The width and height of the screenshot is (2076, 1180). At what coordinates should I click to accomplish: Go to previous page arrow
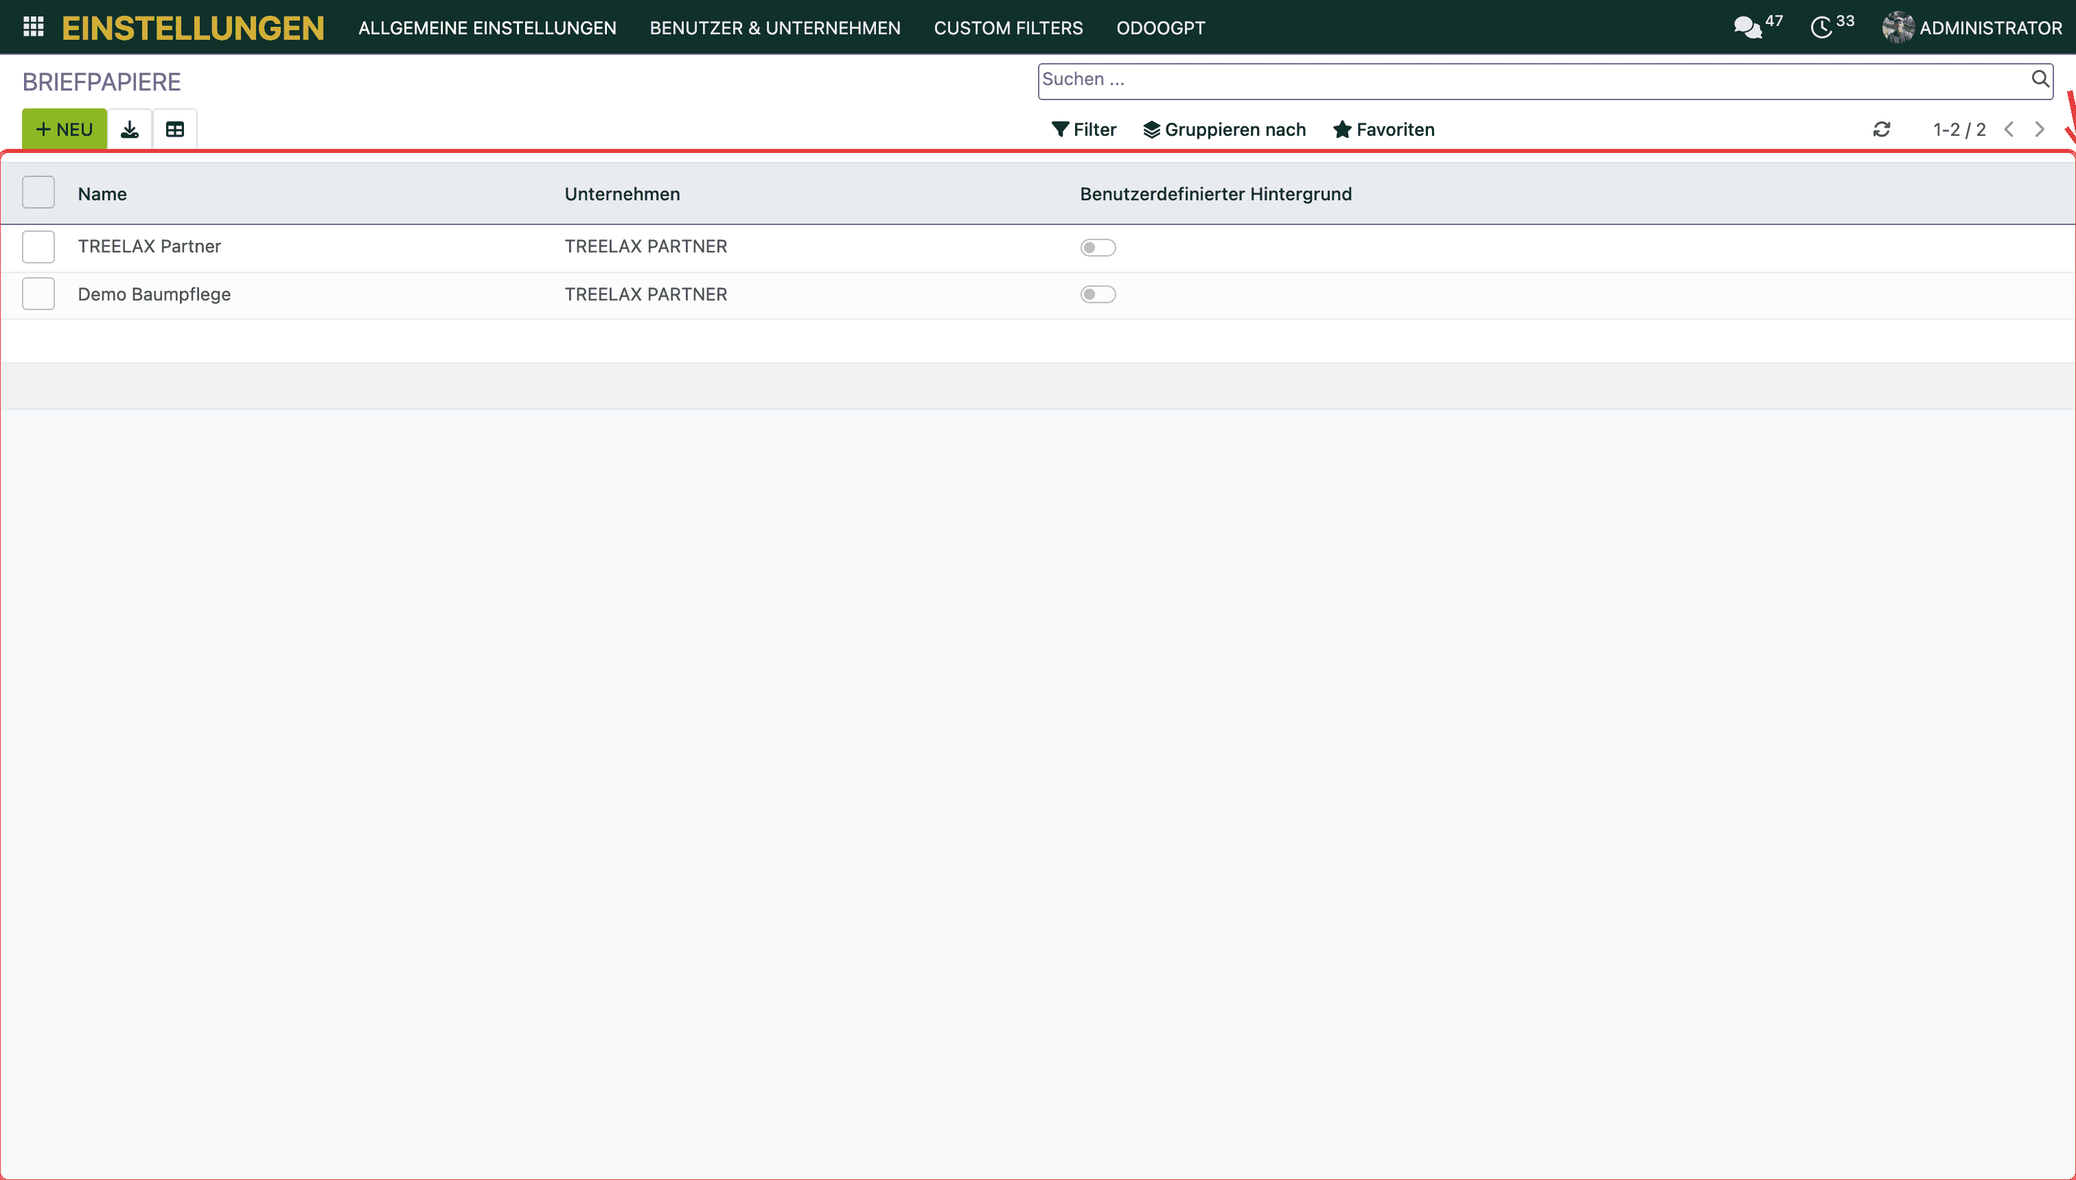tap(2009, 130)
